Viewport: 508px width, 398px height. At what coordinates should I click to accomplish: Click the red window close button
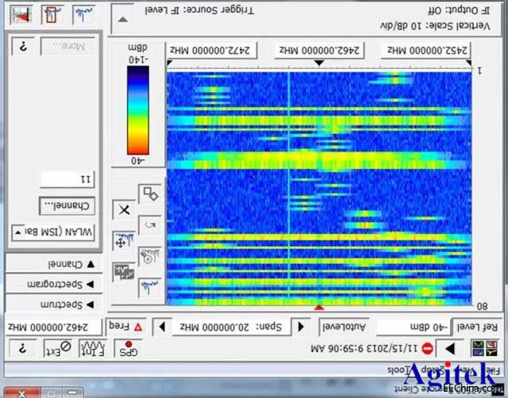(x=22, y=392)
